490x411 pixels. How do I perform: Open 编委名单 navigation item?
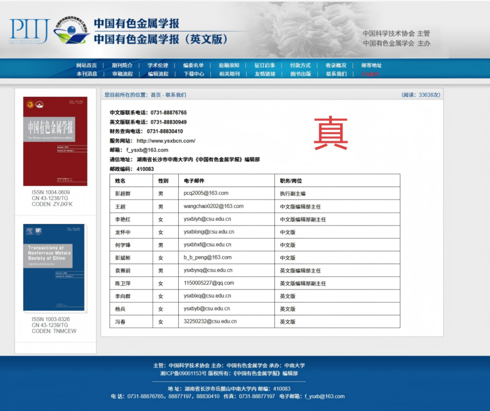(x=193, y=65)
